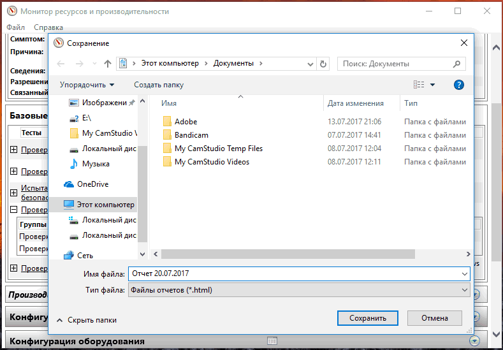The image size is (503, 350).
Task: Click the Bandicam folder icon
Action: pos(167,135)
